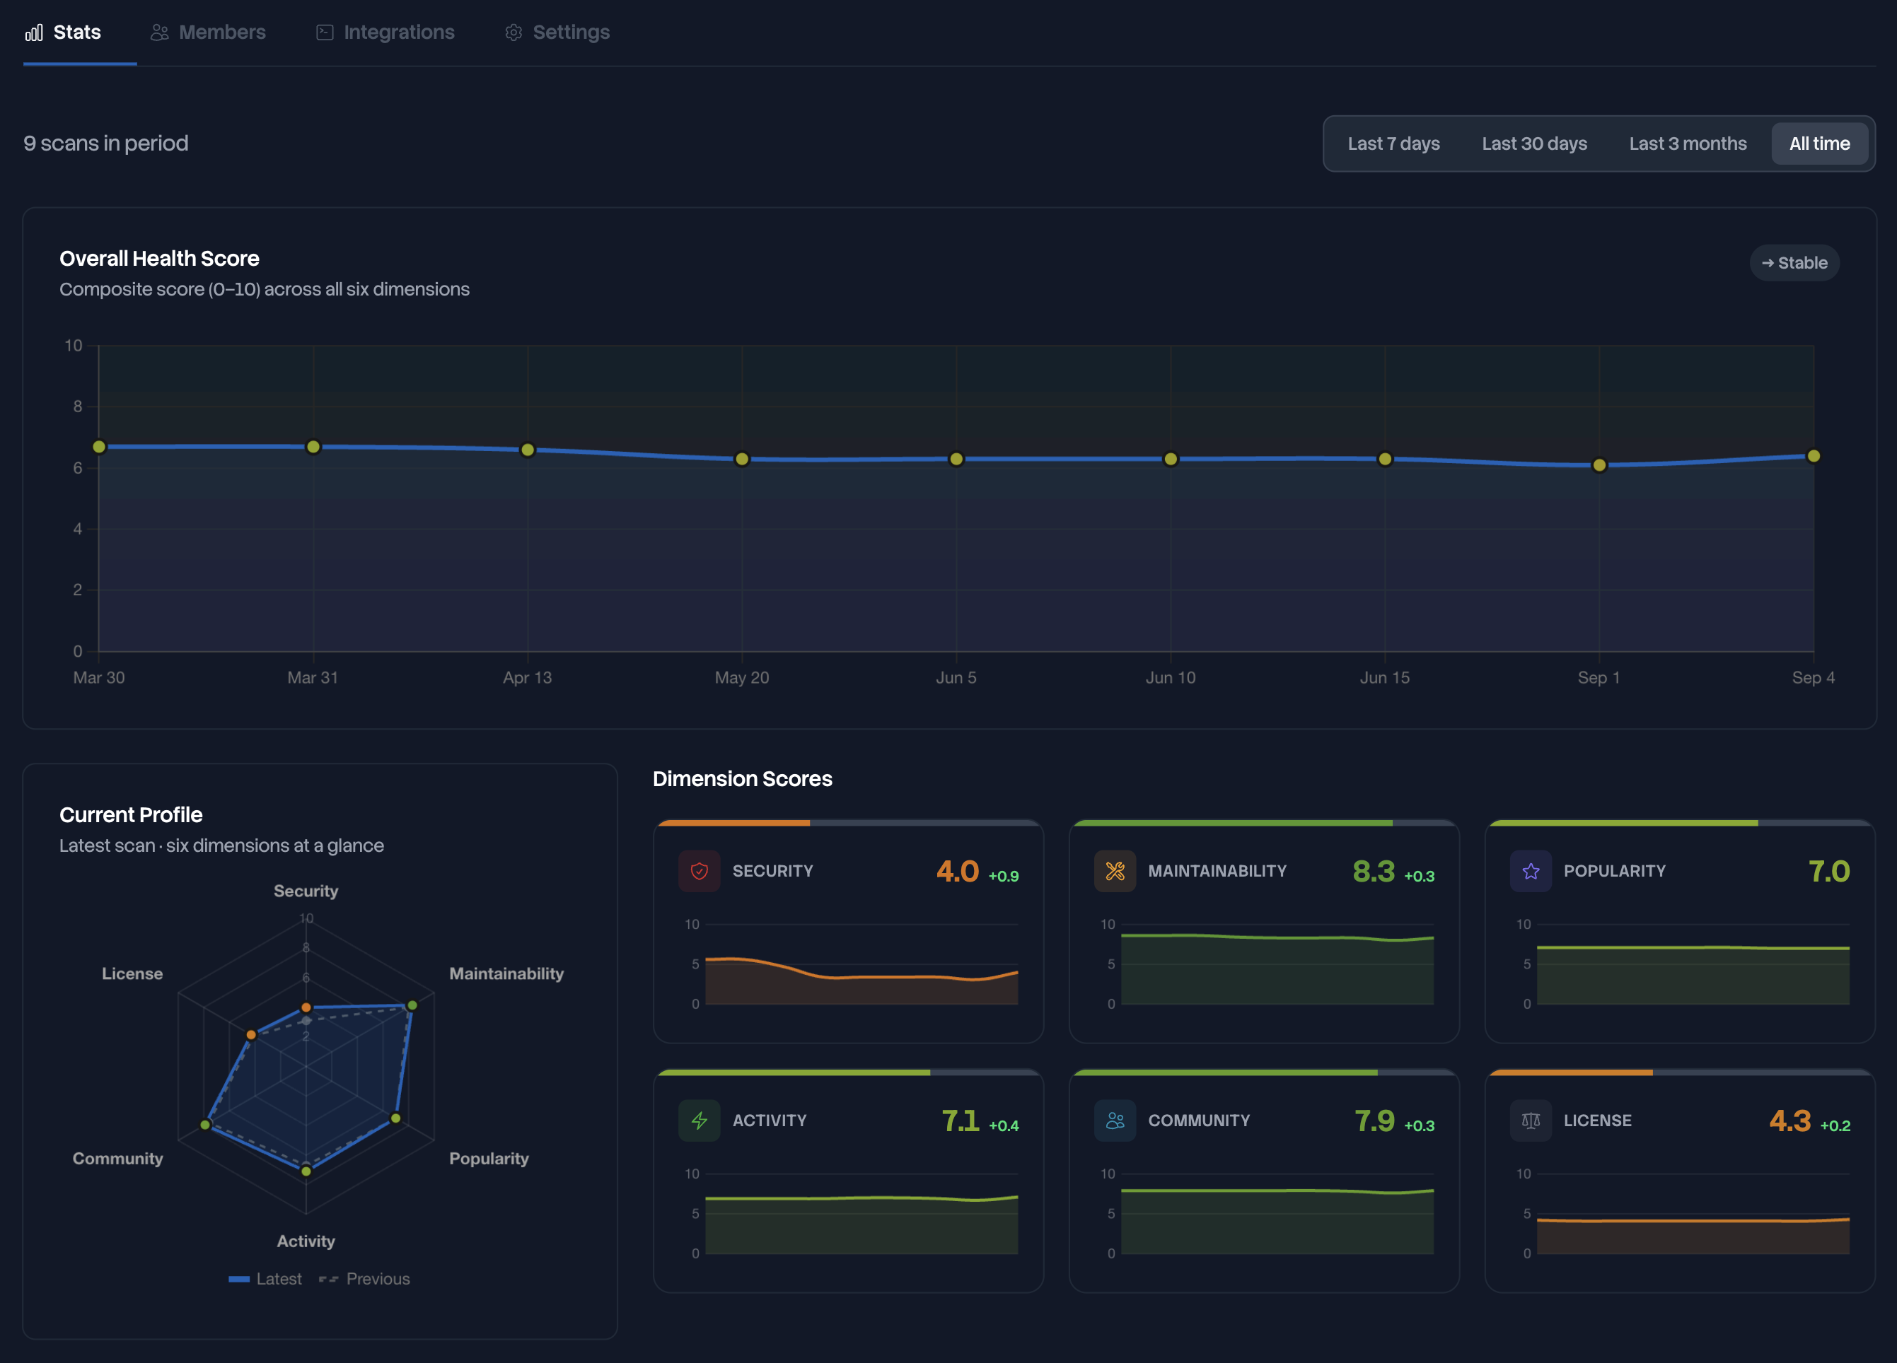Screen dimensions: 1897x1363
Task: Click the Popularity star icon
Action: pos(1531,872)
